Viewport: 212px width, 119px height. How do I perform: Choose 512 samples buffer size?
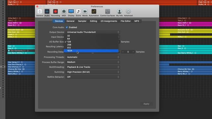91,48
